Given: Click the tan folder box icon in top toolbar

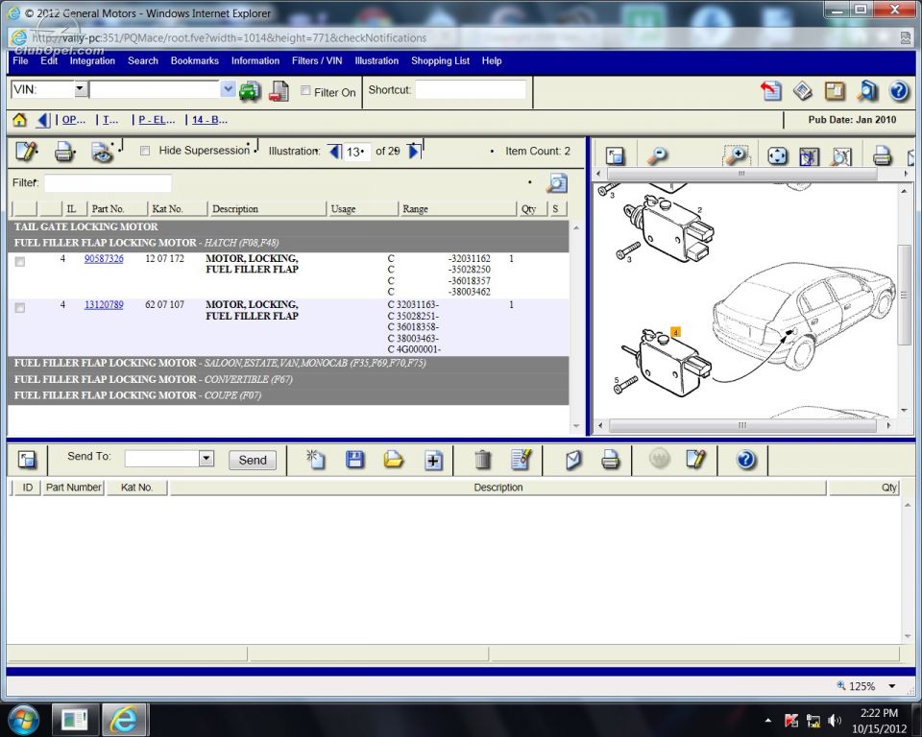Looking at the screenshot, I should [835, 91].
